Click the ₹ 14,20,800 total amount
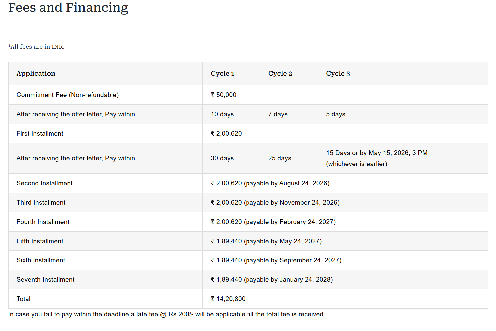This screenshot has height=331, width=496. click(x=228, y=299)
